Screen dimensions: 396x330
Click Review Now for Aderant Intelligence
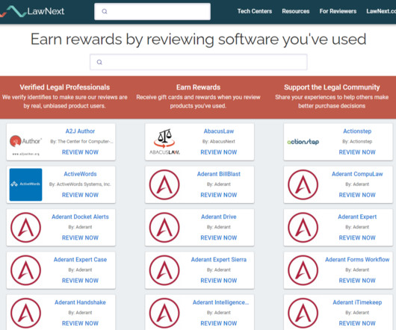pyautogui.click(x=219, y=323)
